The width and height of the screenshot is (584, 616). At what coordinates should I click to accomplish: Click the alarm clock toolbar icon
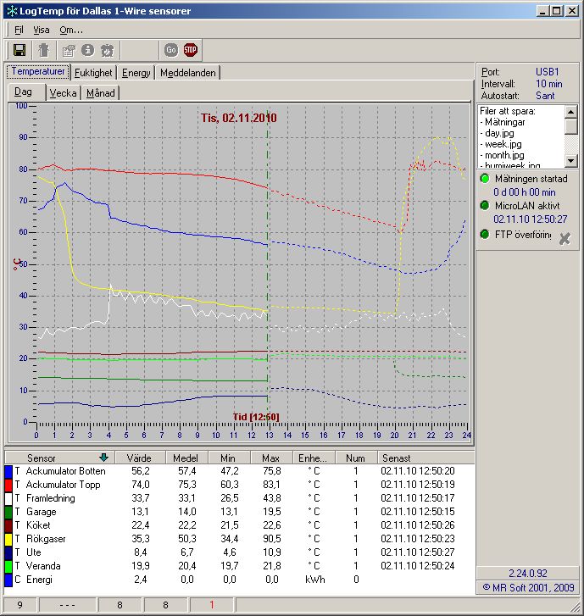pos(107,50)
